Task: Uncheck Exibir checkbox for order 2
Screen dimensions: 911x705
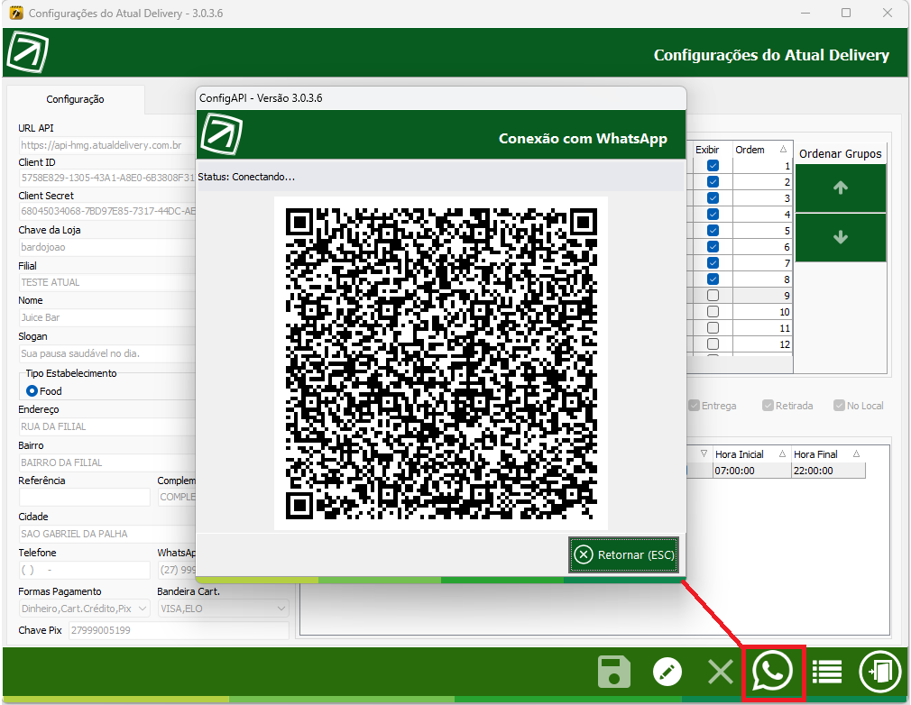Action: 713,182
